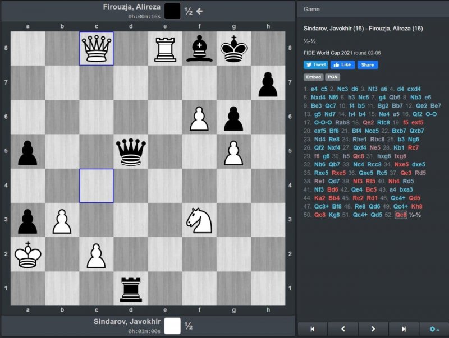Click the Tweet button
Image resolution: width=449 pixels, height=338 pixels.
[x=315, y=65]
